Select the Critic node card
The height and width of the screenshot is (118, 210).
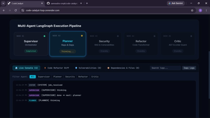178,44
